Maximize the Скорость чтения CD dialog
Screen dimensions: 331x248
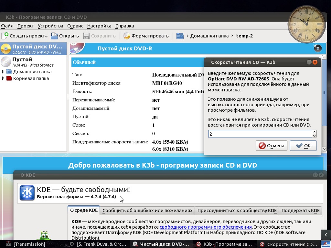(x=309, y=62)
